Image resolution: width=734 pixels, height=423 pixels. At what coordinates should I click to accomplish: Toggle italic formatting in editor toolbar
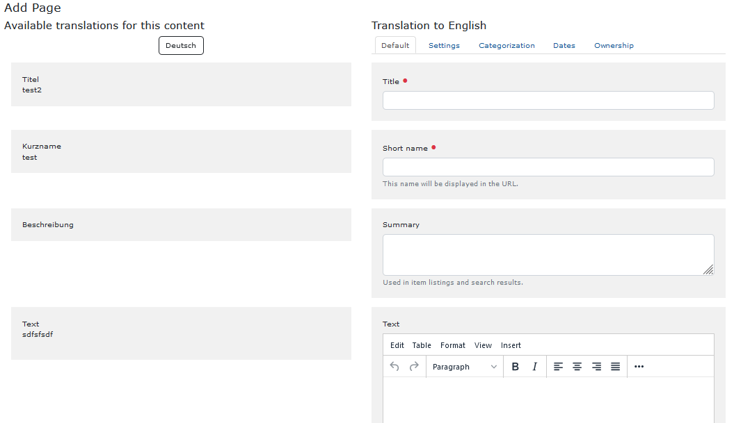click(x=534, y=367)
